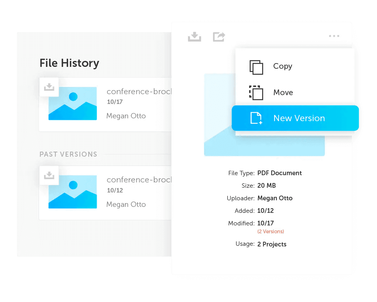Click the dashed-outline Move icon
Screen dimensions: 377x302
256,93
